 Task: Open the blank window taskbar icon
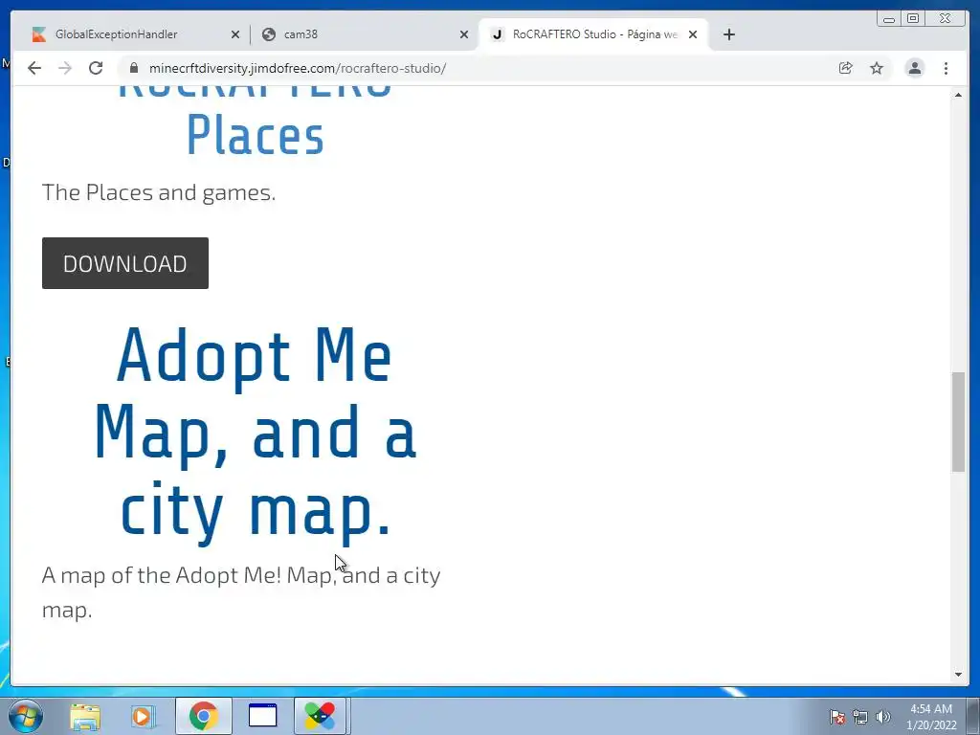pyautogui.click(x=262, y=716)
